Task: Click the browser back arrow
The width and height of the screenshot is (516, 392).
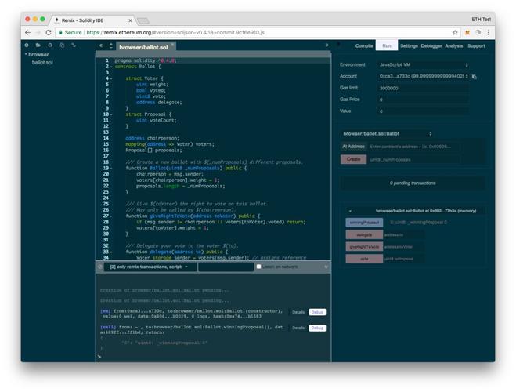Action: [28, 33]
